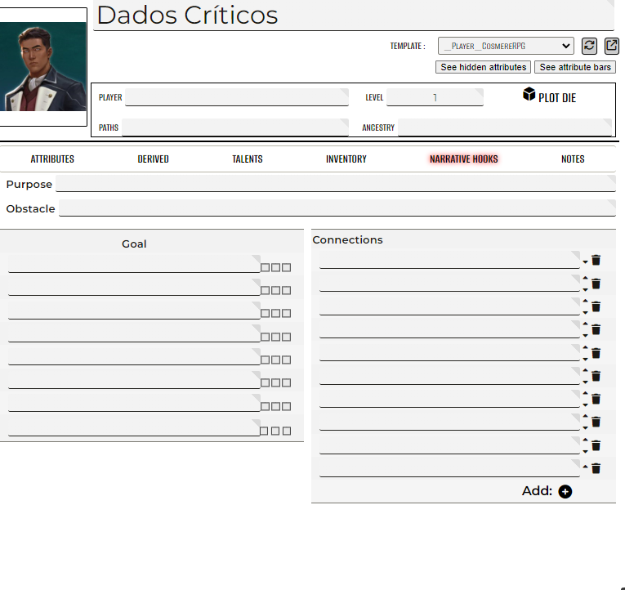
Task: Switch to the Attributes tab
Action: pyautogui.click(x=52, y=159)
